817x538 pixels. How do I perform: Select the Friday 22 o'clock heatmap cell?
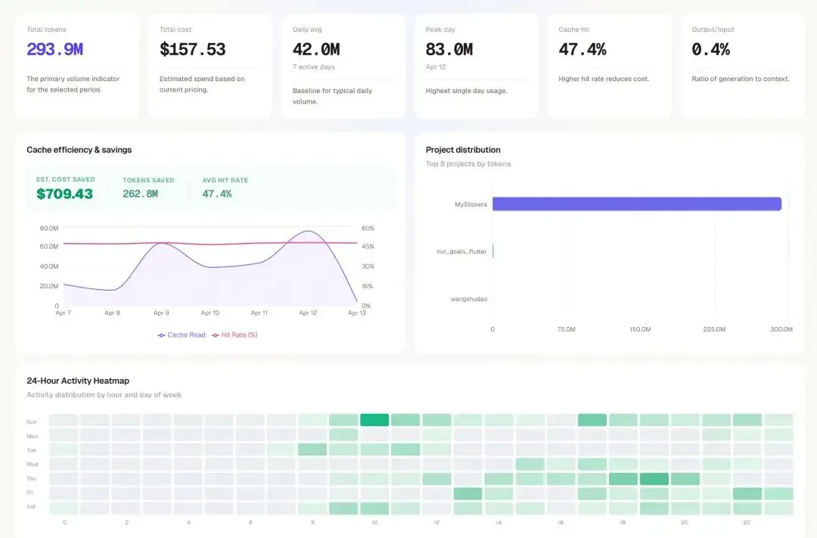pyautogui.click(x=747, y=493)
